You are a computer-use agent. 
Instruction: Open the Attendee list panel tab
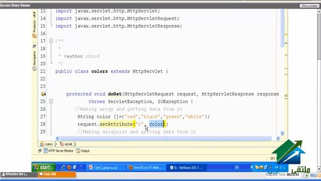click(x=19, y=174)
